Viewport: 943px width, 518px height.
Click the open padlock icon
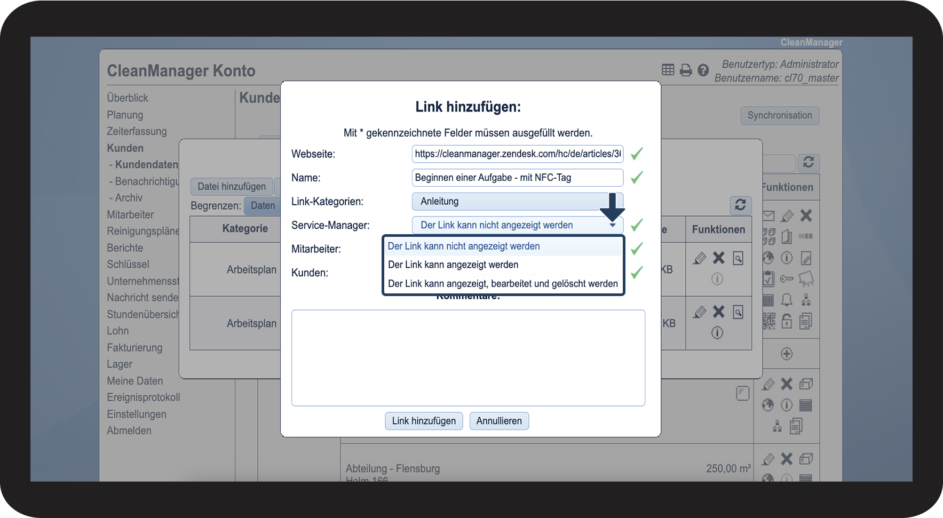click(x=787, y=321)
